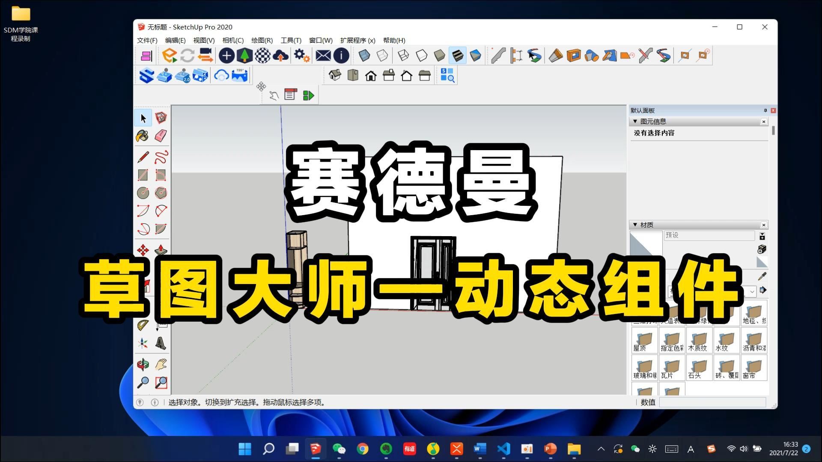Open the 相机(C) menu
This screenshot has height=462, width=822.
click(x=233, y=40)
